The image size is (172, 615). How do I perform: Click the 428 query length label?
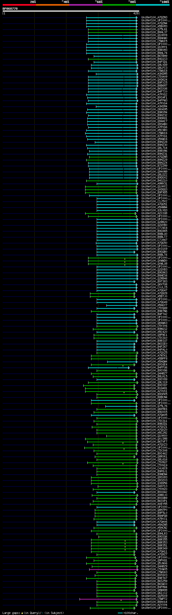pyautogui.click(x=135, y=13)
